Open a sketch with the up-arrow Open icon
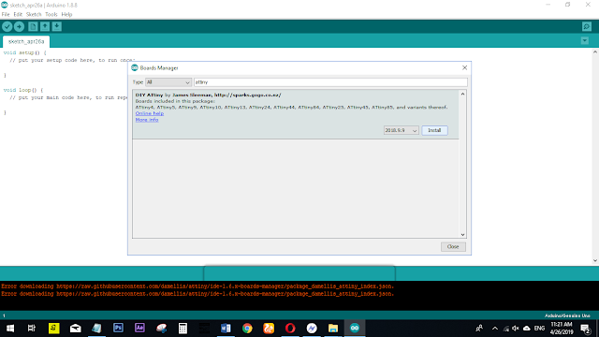The width and height of the screenshot is (599, 337). point(45,27)
